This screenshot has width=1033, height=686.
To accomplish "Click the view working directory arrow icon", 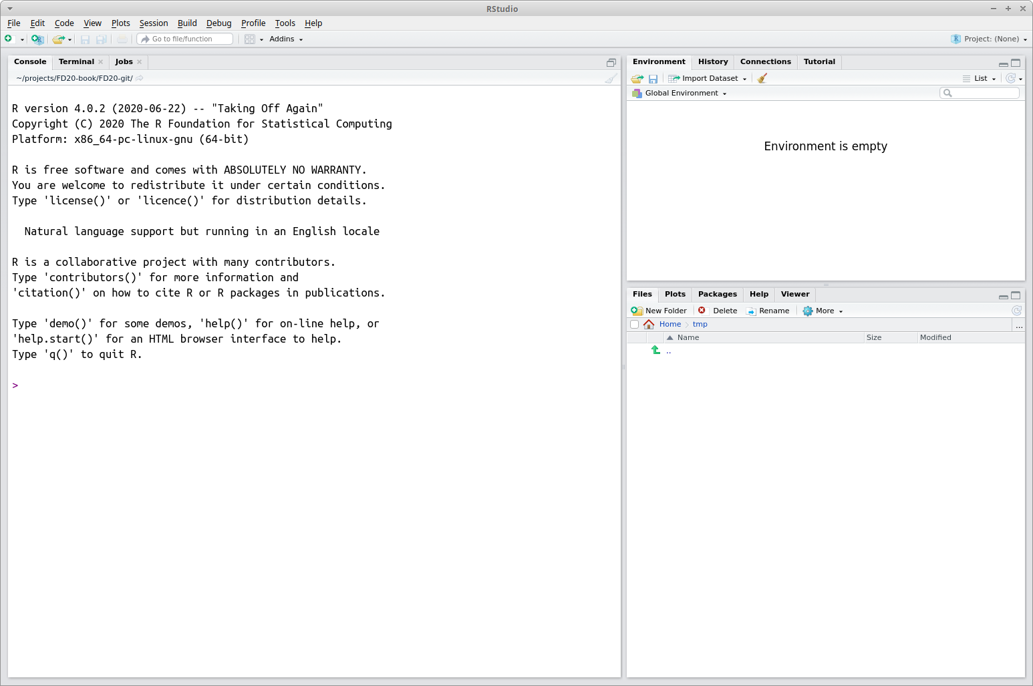I will pos(139,78).
